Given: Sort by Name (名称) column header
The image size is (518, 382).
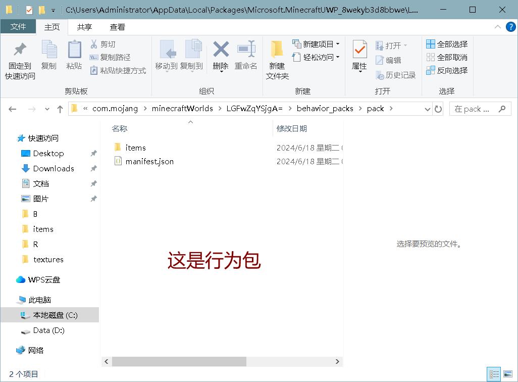Looking at the screenshot, I should point(120,129).
